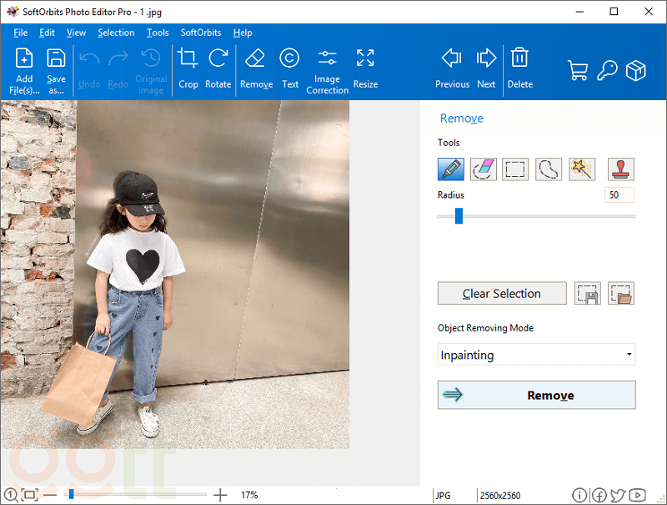Screen dimensions: 667x505
Task: Click the Radius value input field
Action: tap(619, 195)
